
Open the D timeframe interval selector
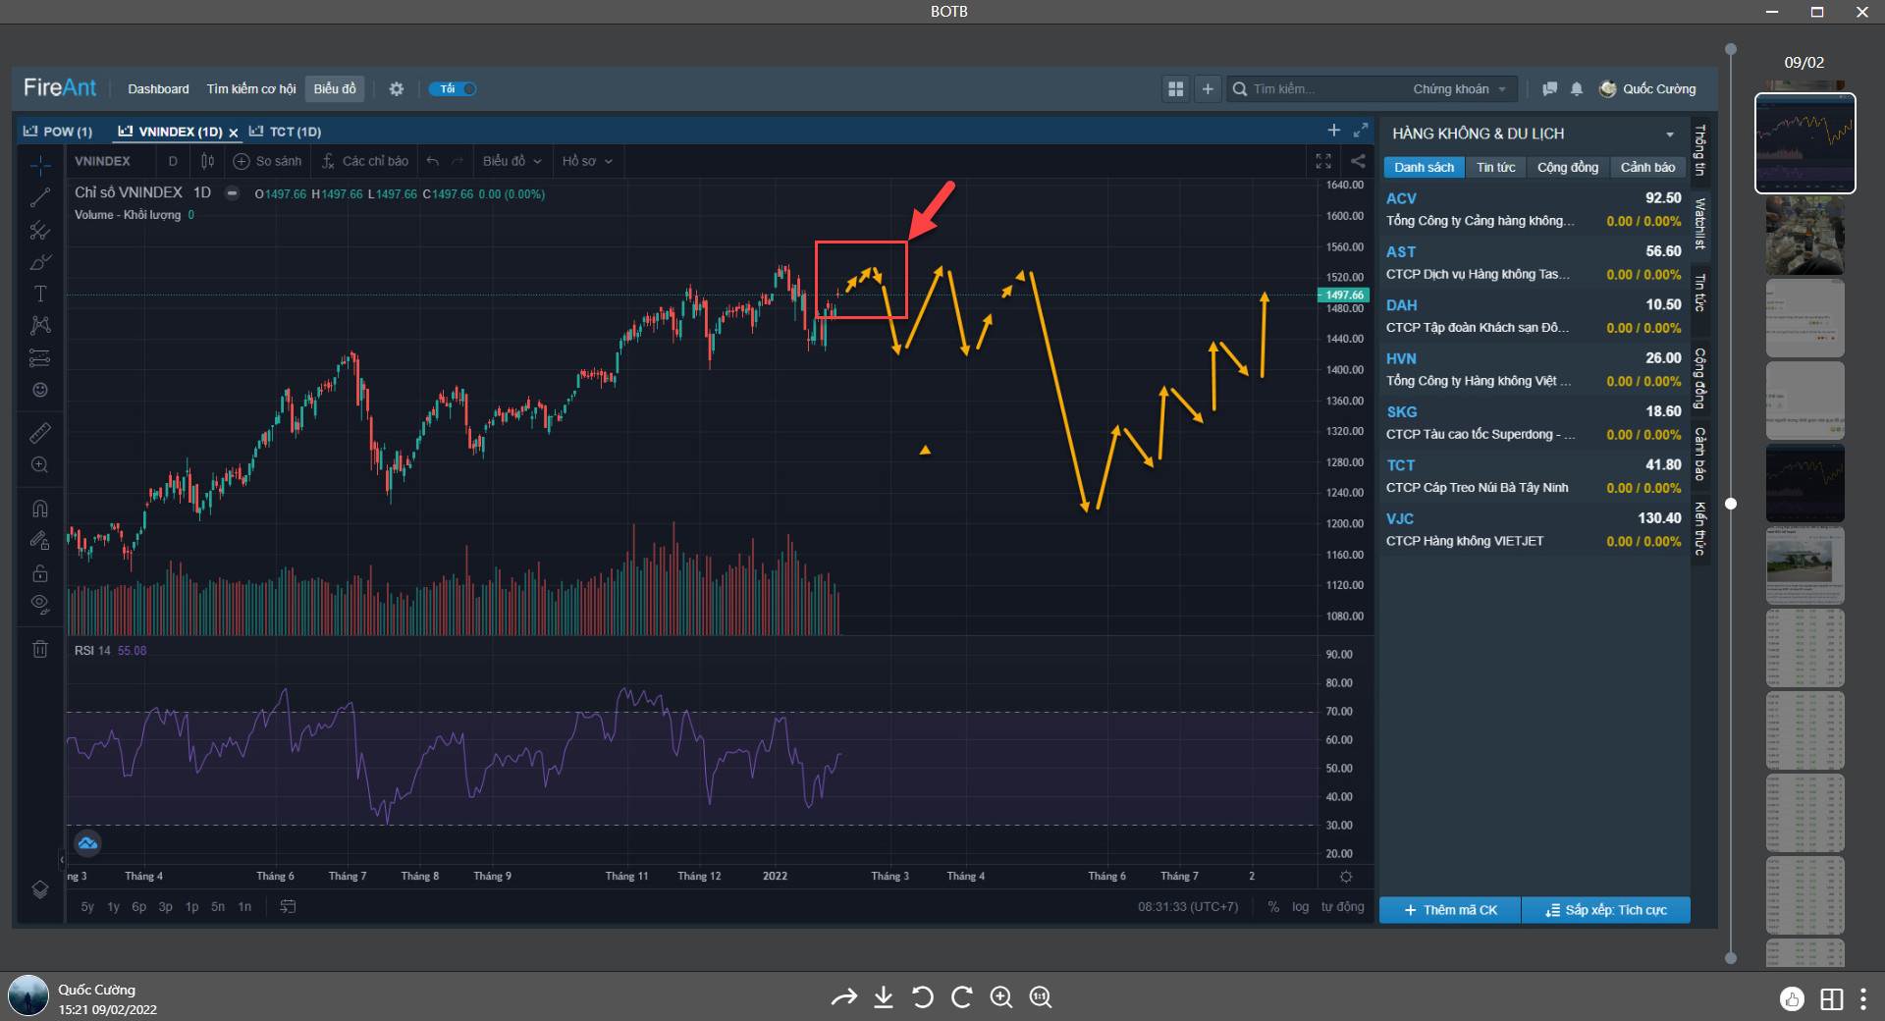click(x=173, y=161)
